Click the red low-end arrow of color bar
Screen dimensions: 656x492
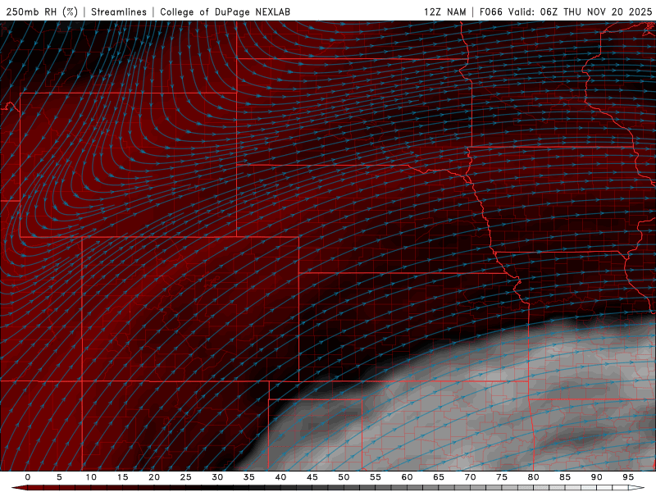(19, 488)
